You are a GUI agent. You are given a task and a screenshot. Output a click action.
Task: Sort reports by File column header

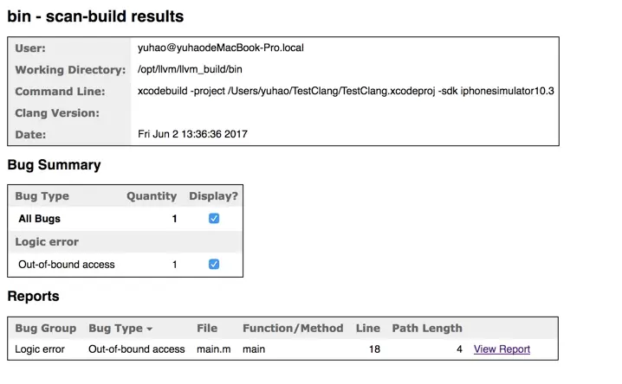click(x=207, y=328)
